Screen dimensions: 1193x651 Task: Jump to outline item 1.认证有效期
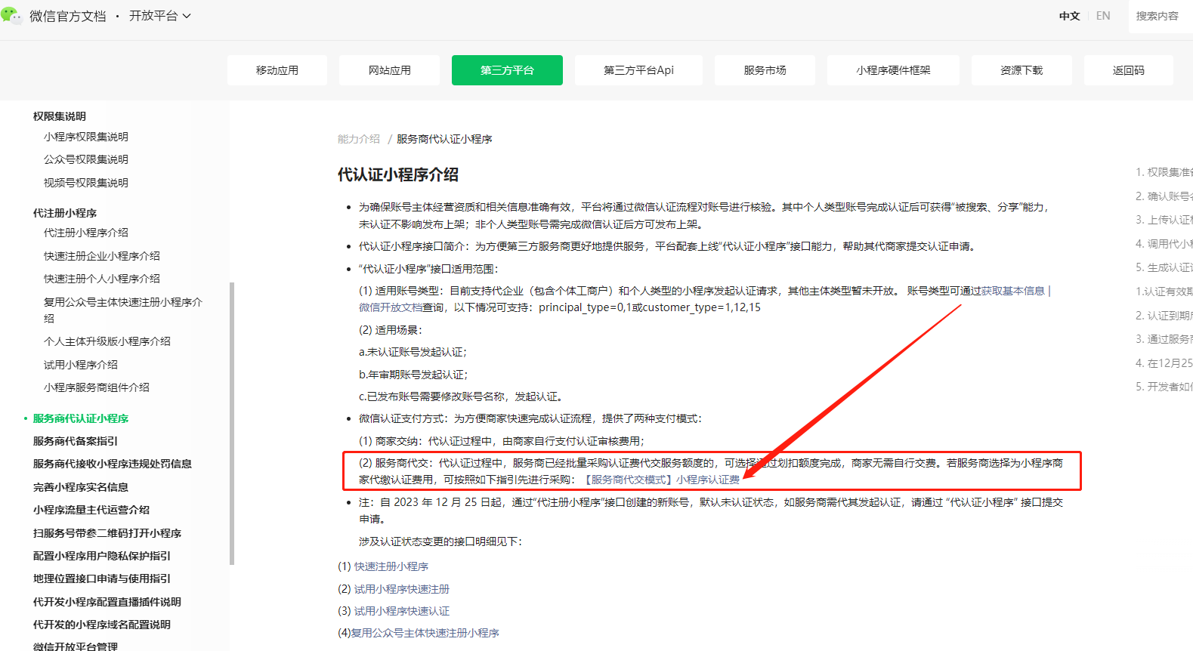tap(1164, 292)
